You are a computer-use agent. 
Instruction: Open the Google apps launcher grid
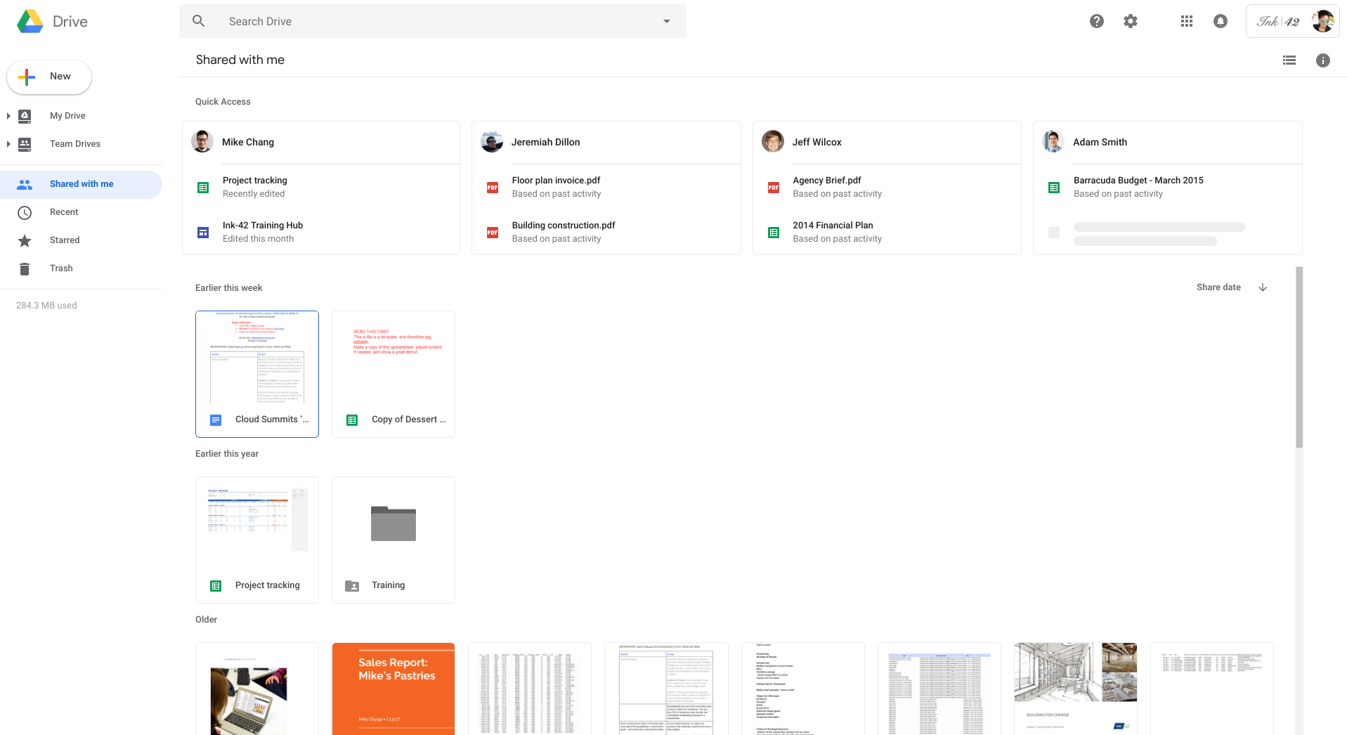point(1187,21)
